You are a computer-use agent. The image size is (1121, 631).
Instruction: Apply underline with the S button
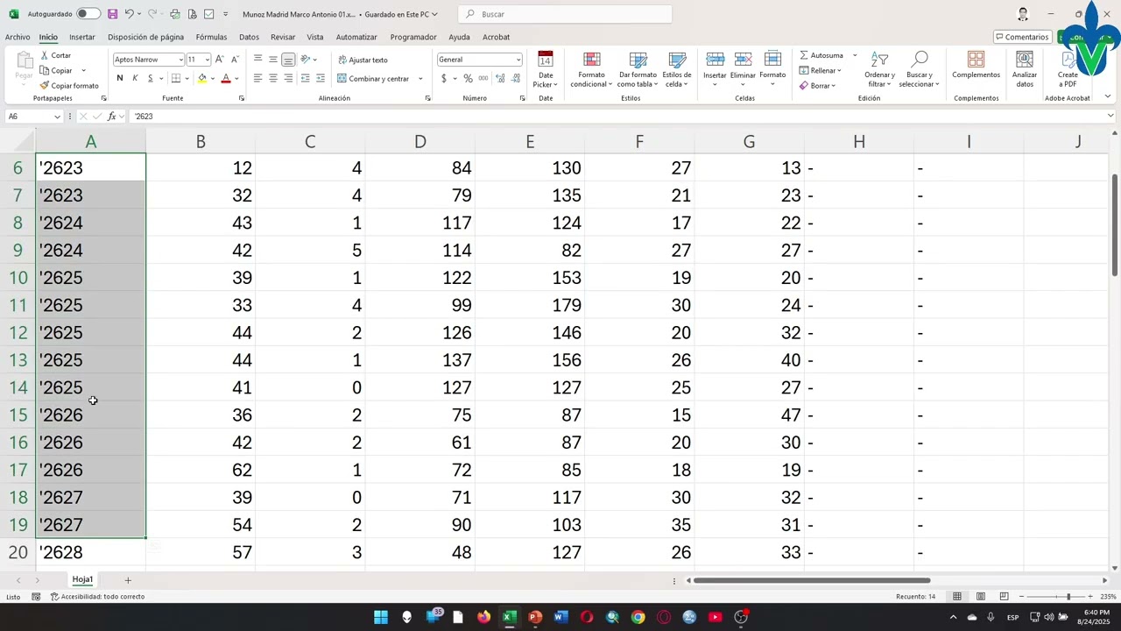click(x=150, y=78)
